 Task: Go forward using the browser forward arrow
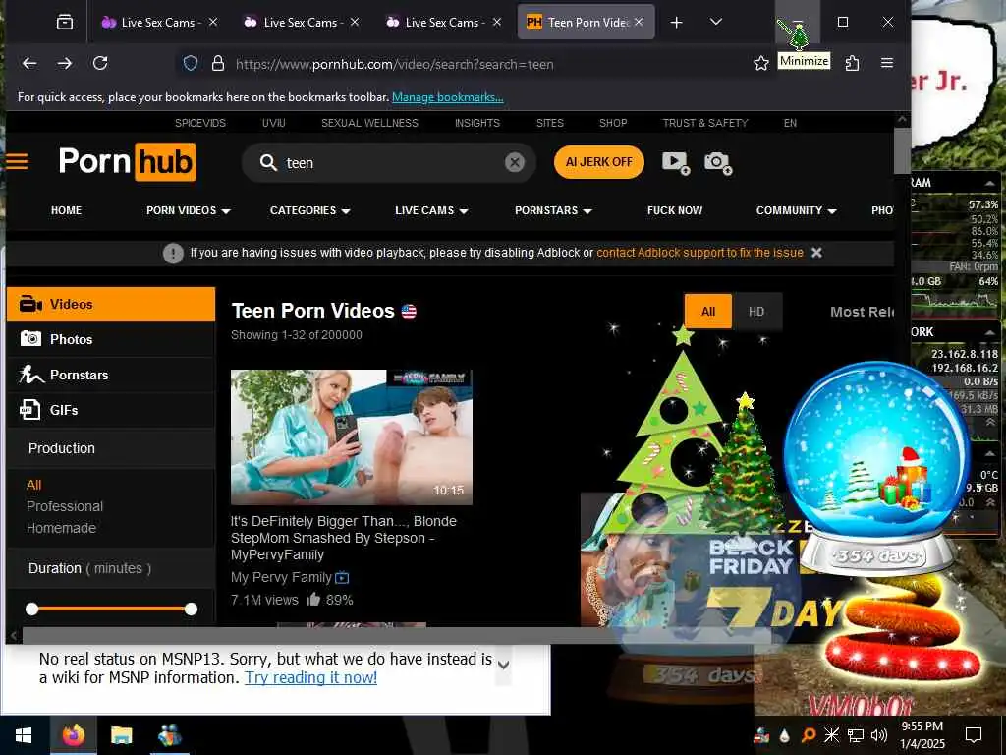[x=65, y=63]
